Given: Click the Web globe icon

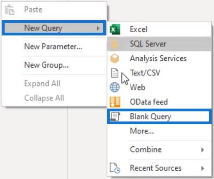Looking at the screenshot, I should pos(115,87).
